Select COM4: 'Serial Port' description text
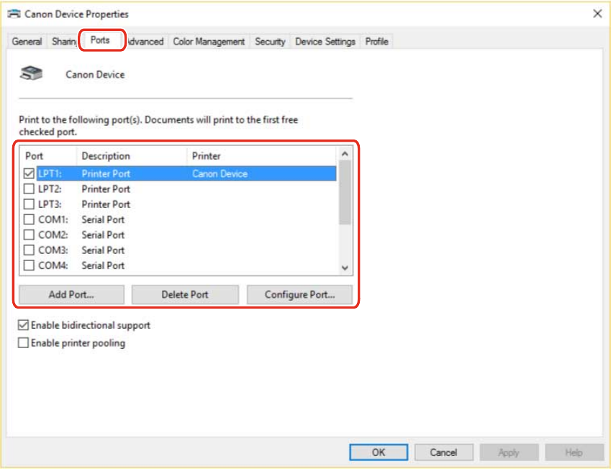 tap(103, 265)
